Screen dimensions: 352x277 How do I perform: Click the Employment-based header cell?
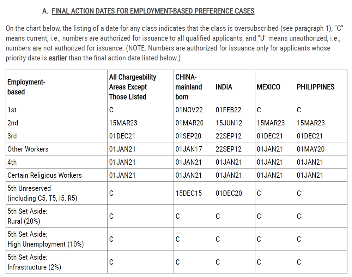click(26, 87)
